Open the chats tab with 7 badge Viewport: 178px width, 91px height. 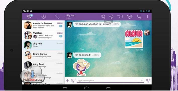pyautogui.click(x=30, y=17)
